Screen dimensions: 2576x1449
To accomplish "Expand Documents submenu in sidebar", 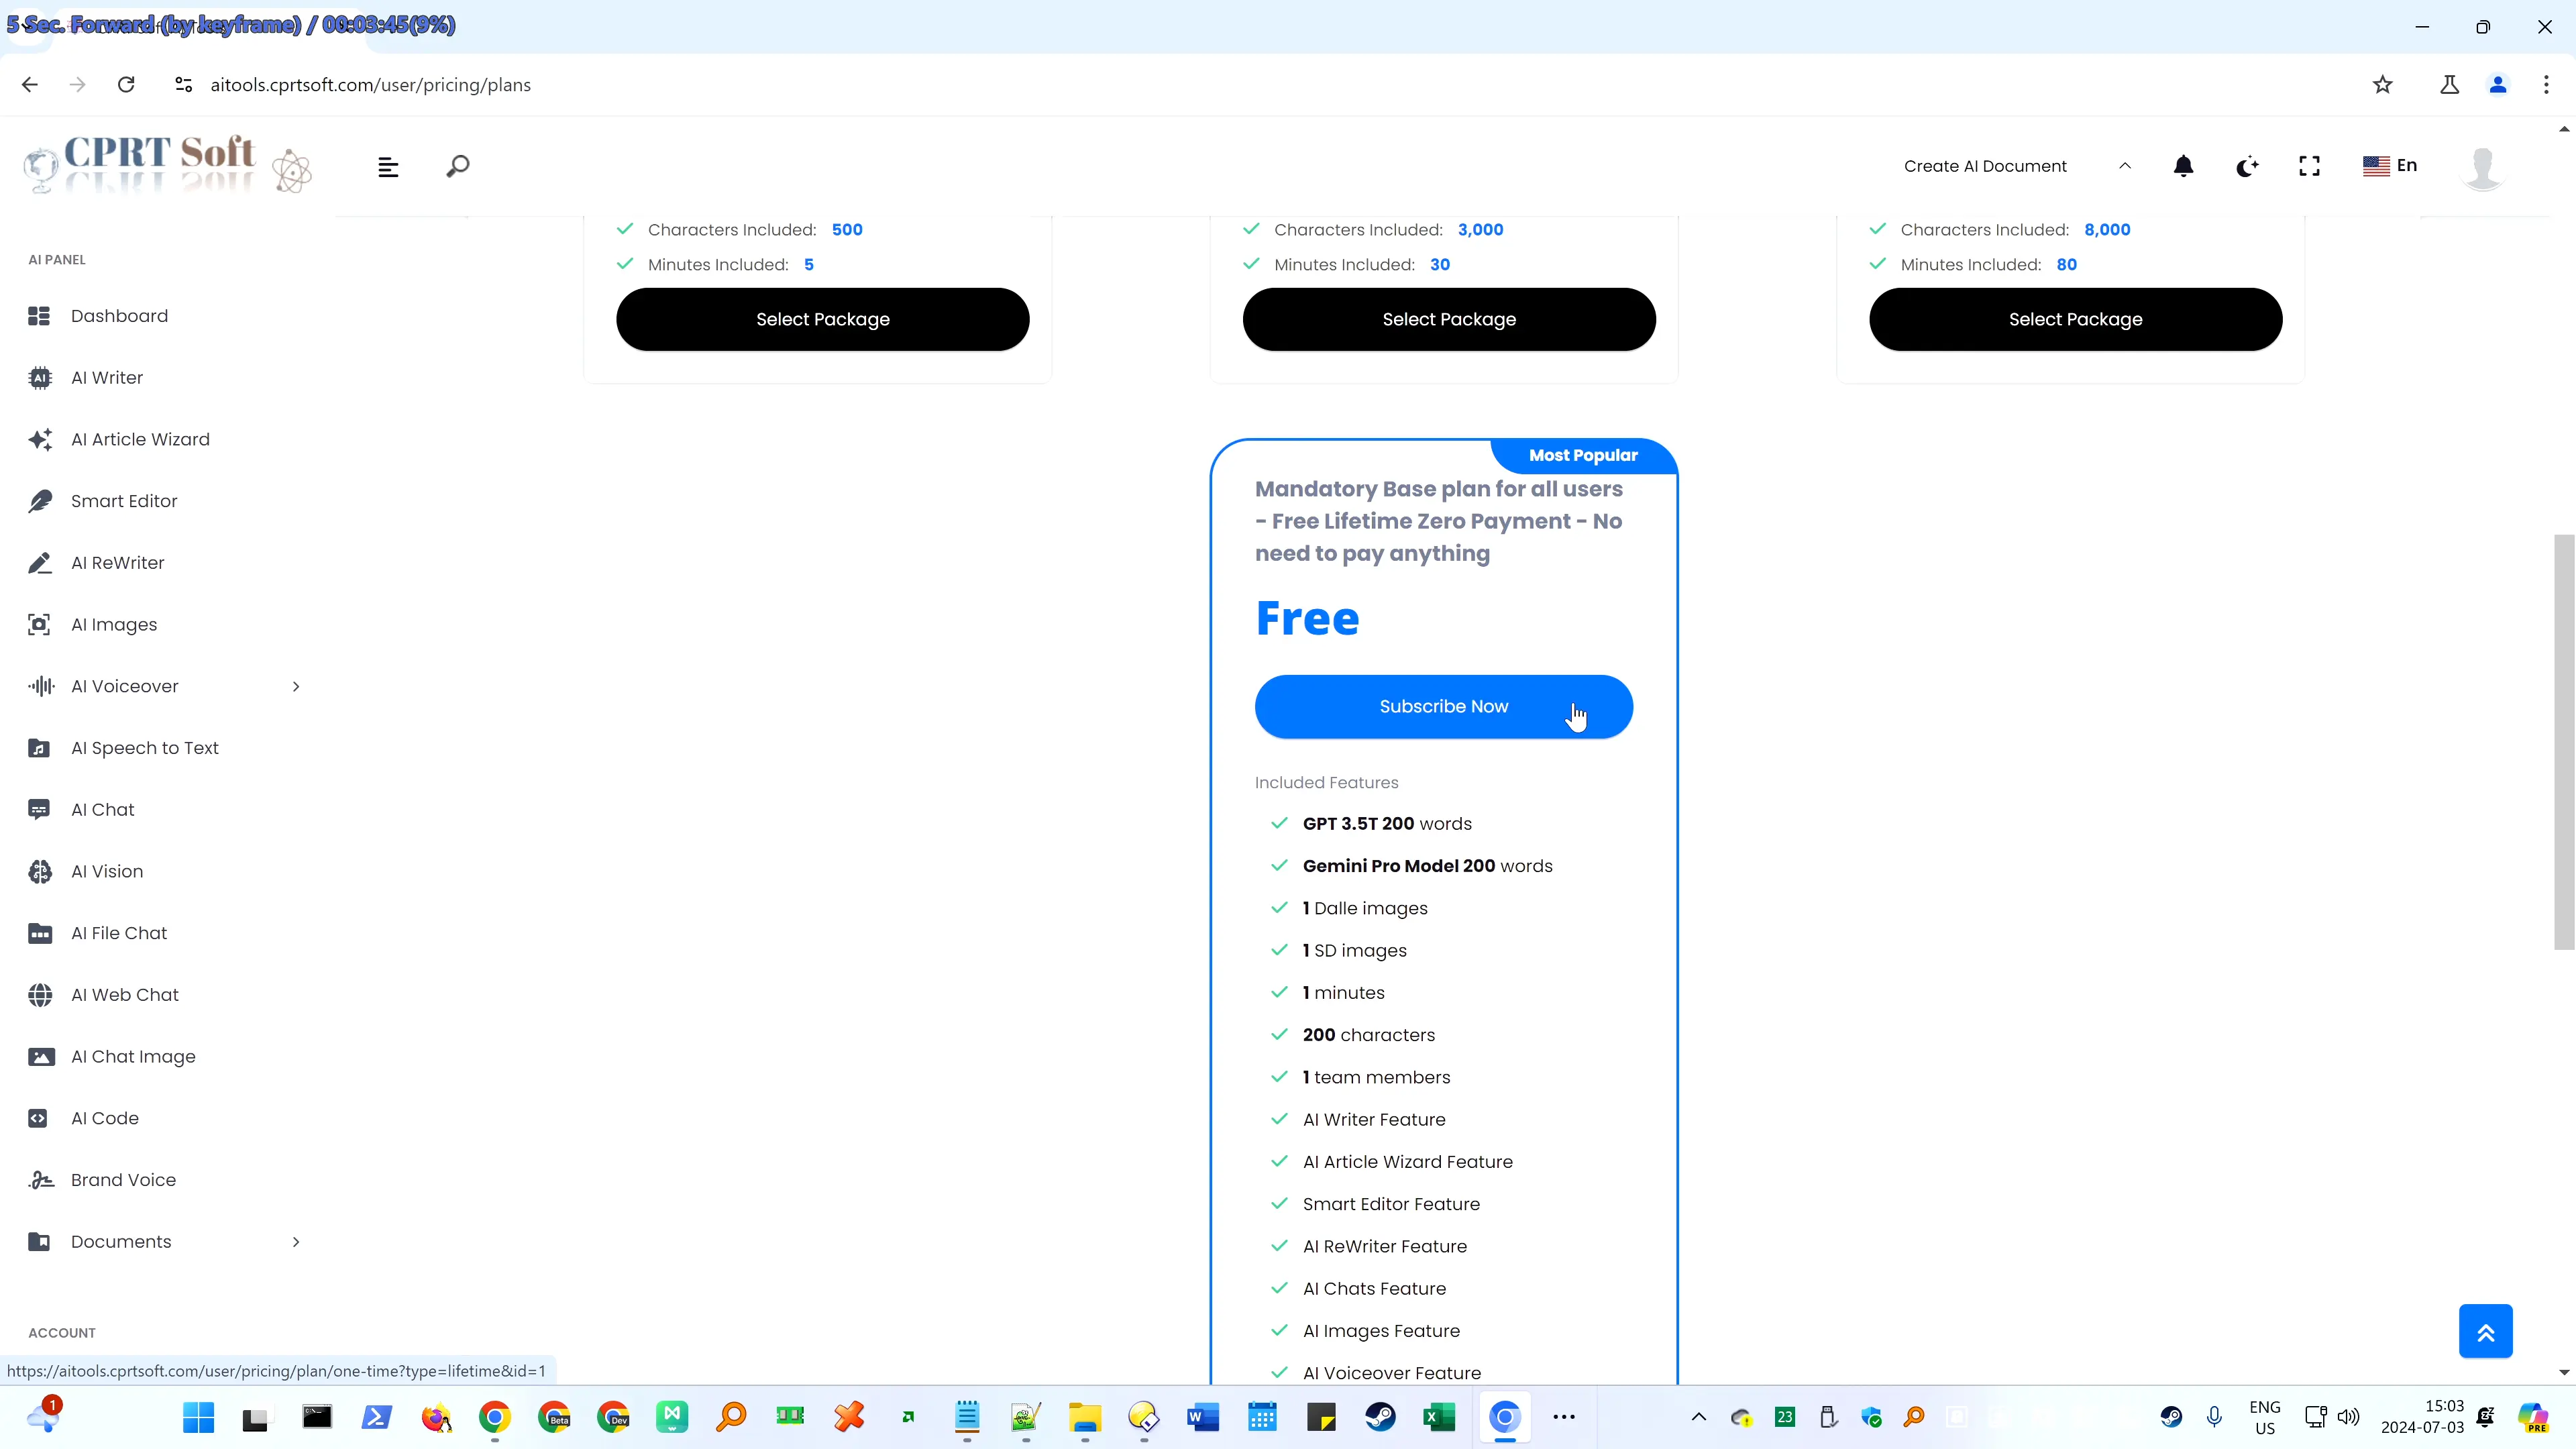I will coord(295,1240).
